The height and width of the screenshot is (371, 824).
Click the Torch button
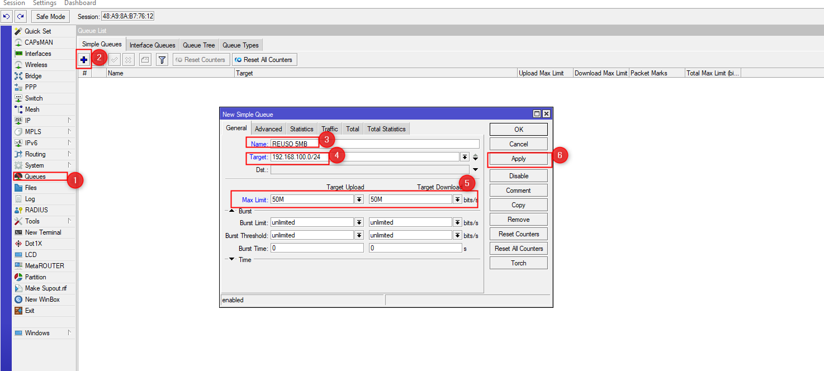click(x=518, y=263)
